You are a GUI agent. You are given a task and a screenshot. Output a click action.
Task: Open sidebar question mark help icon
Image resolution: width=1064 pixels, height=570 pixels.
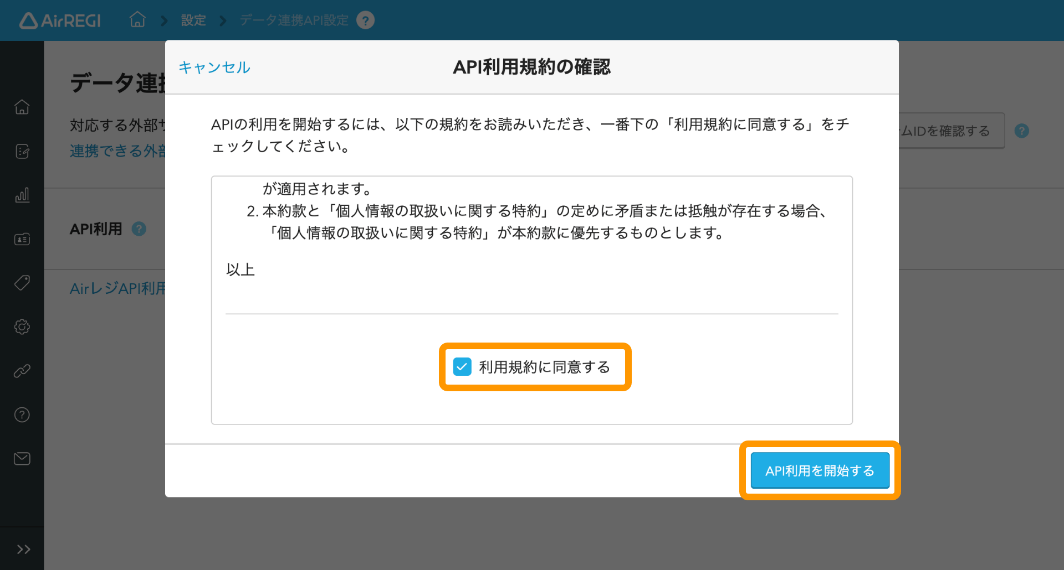click(x=22, y=414)
